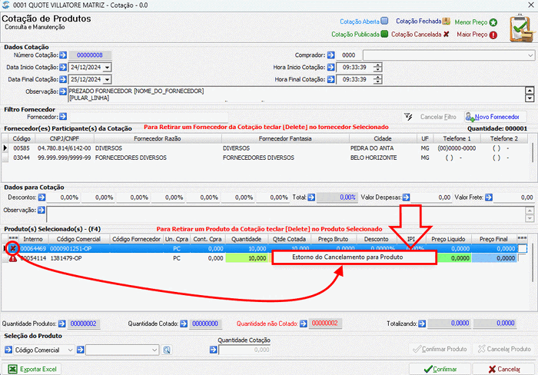This screenshot has width=538, height=375.
Task: Increase Hora Inicio Cotação with spinner up
Action: [378, 65]
